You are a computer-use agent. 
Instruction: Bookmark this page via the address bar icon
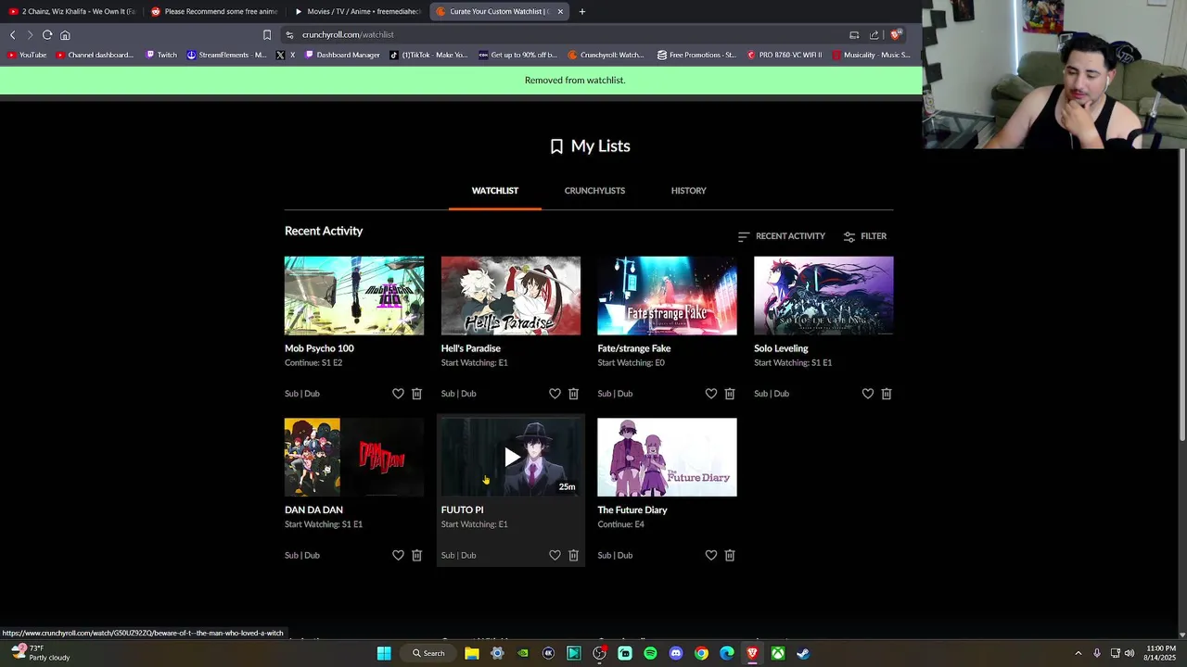pos(267,35)
